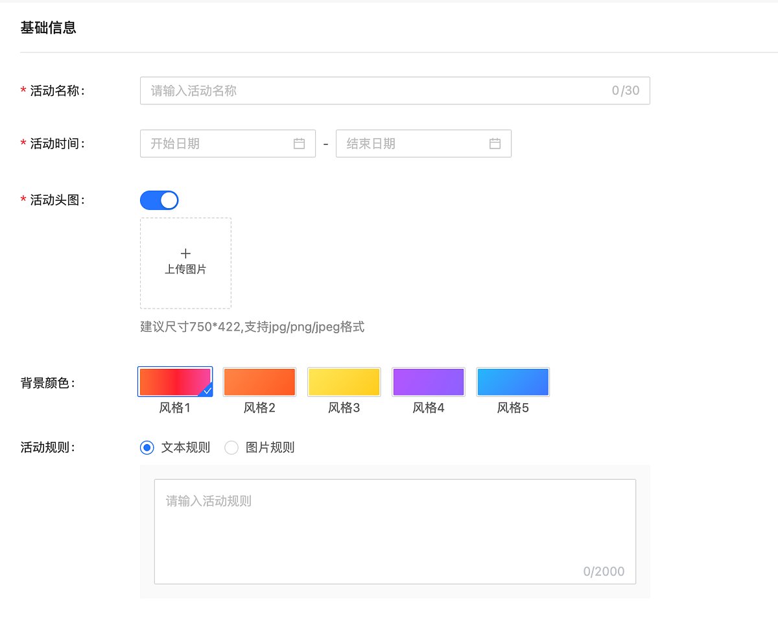Click the plus icon in upload box
Viewport: 778px width, 625px height.
point(185,254)
